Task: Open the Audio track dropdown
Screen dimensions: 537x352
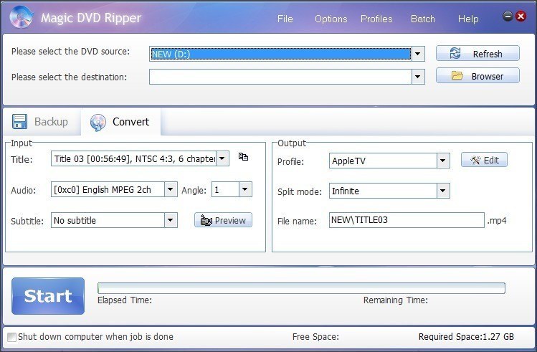Action: pos(171,189)
